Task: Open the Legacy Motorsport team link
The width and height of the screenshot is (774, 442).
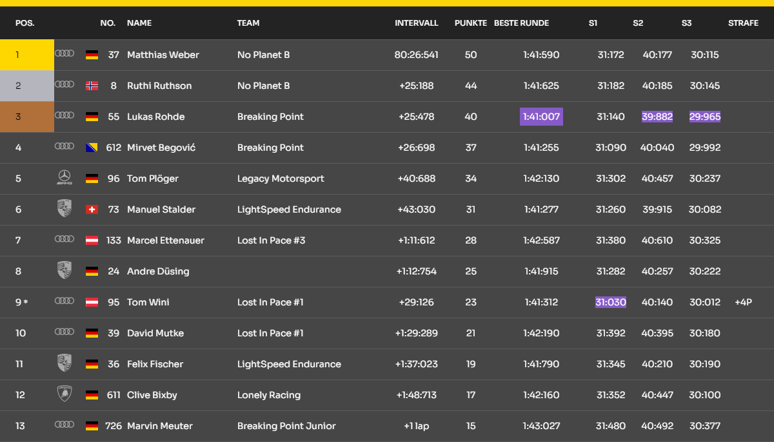Action: click(x=281, y=178)
